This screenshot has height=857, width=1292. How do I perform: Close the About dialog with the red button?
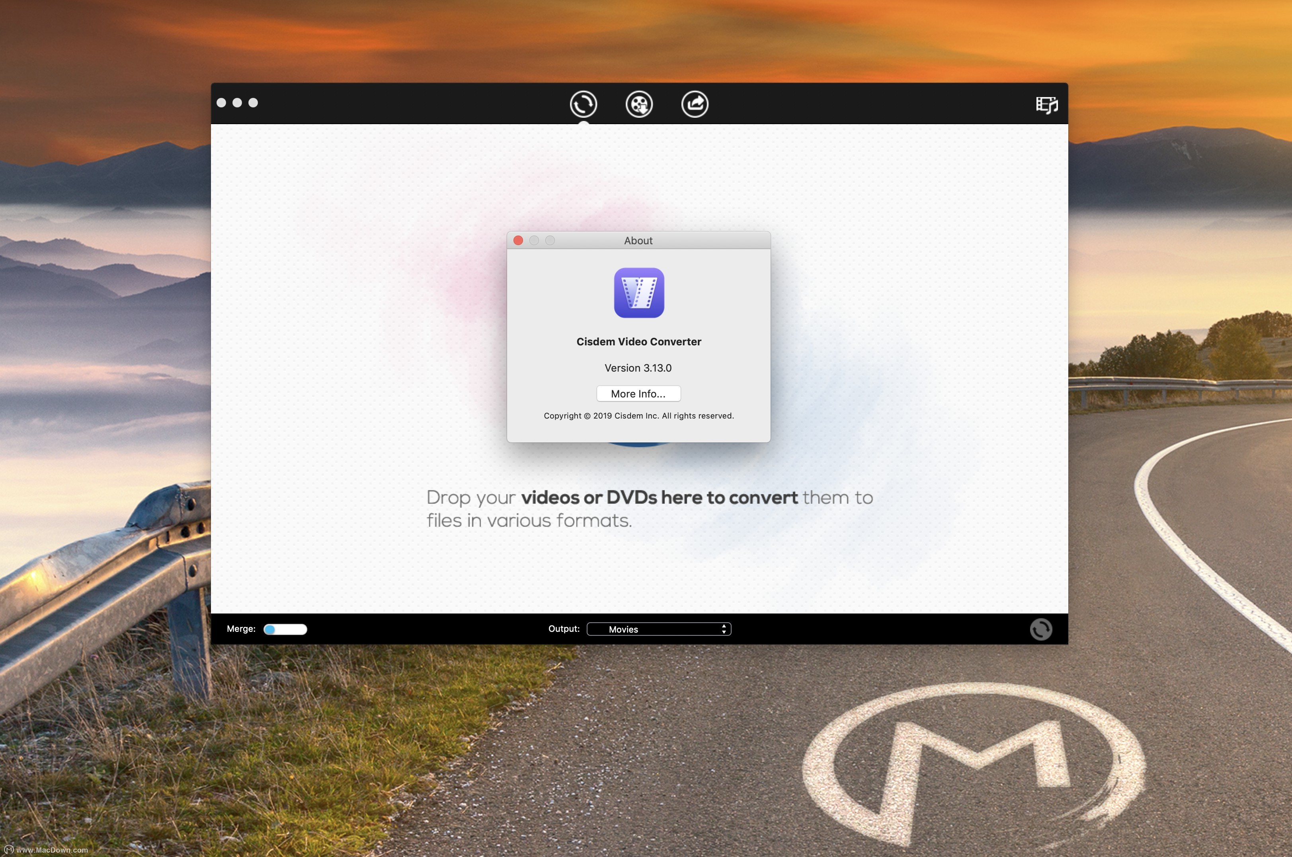pos(518,240)
